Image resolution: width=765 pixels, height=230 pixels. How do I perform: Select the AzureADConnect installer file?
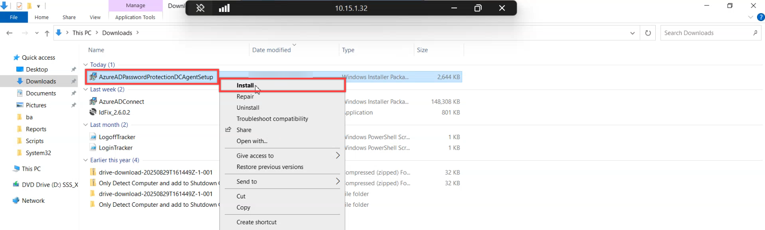[121, 102]
